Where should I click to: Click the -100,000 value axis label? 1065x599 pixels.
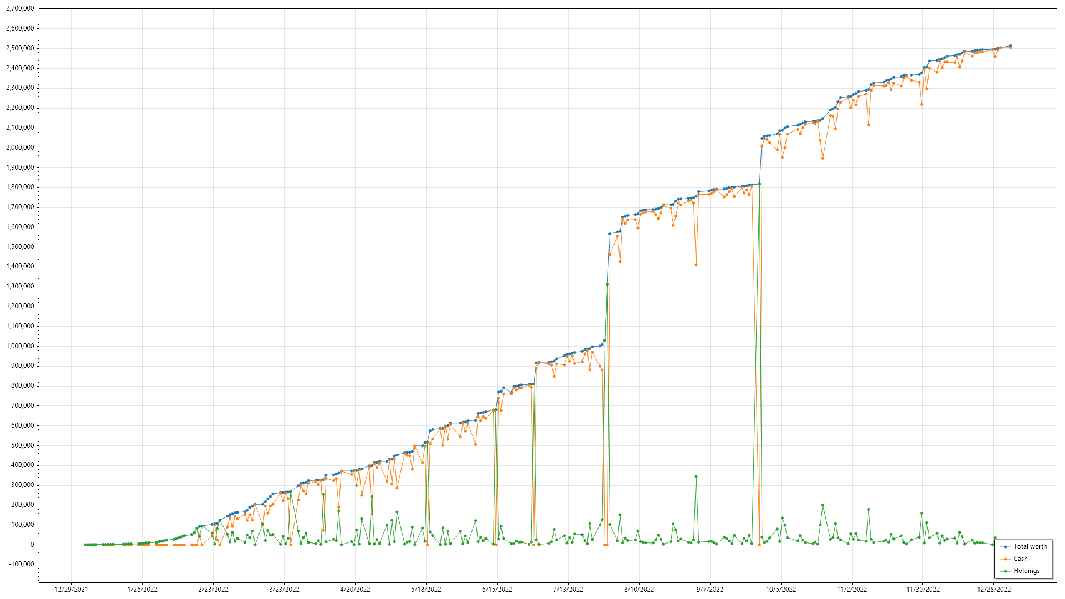pyautogui.click(x=21, y=565)
